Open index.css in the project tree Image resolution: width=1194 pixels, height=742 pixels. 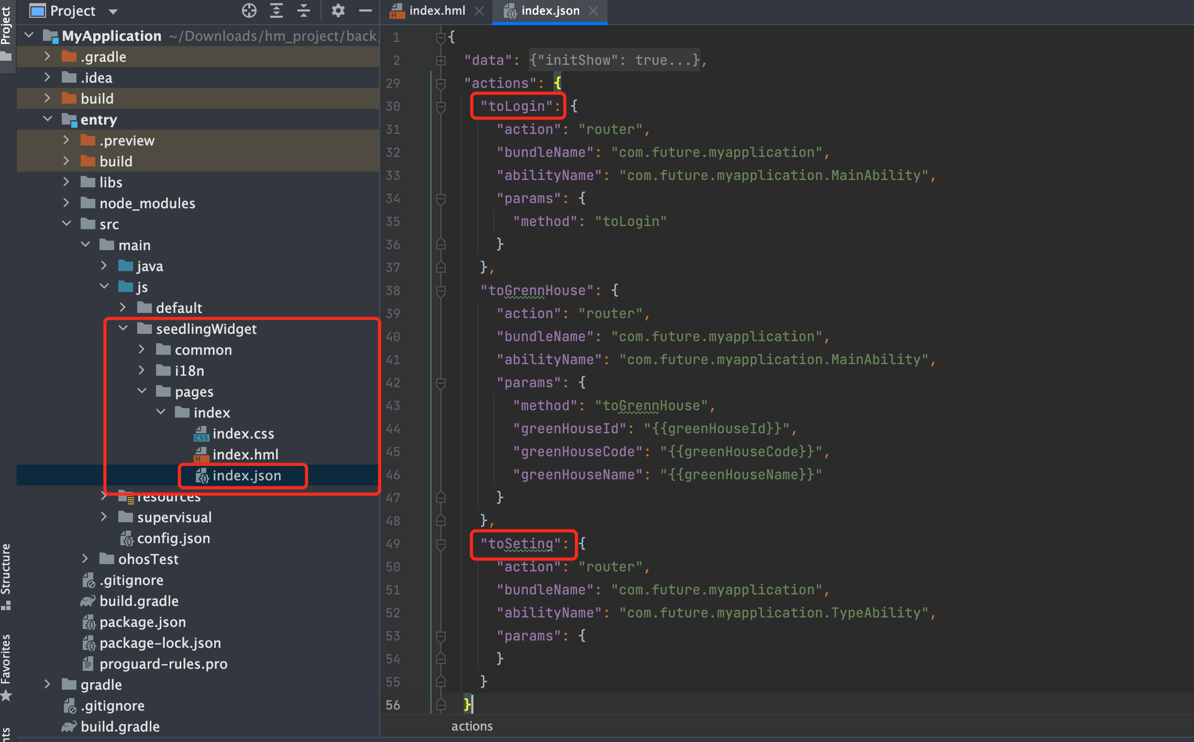click(x=243, y=434)
